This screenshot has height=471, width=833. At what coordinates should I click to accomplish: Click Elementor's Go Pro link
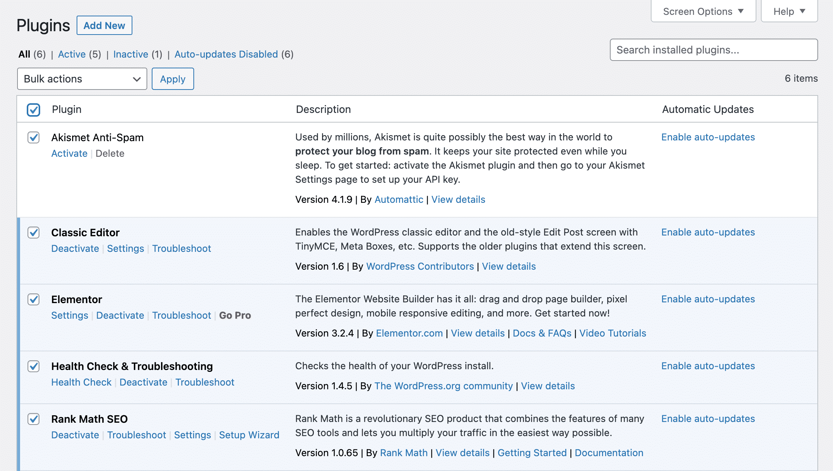[x=235, y=315]
